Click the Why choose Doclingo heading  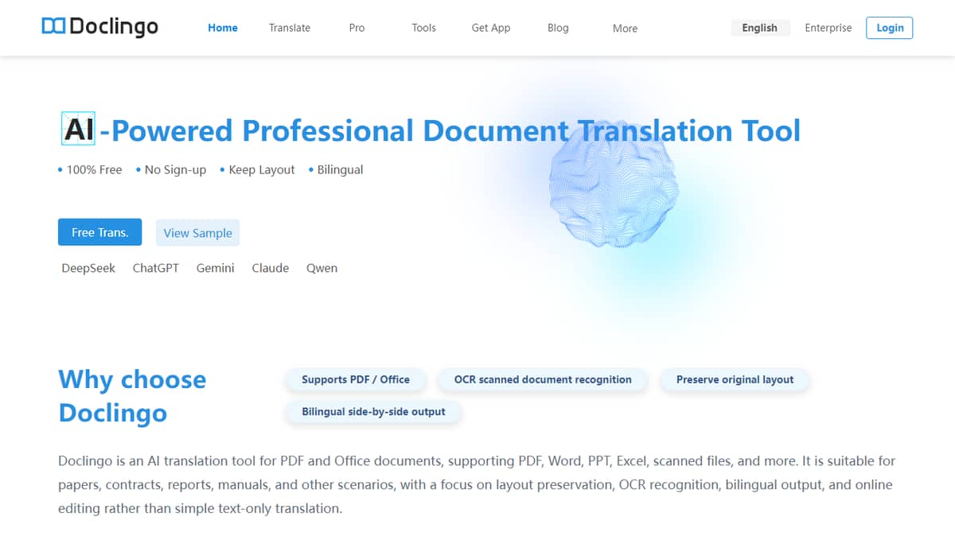pos(132,396)
